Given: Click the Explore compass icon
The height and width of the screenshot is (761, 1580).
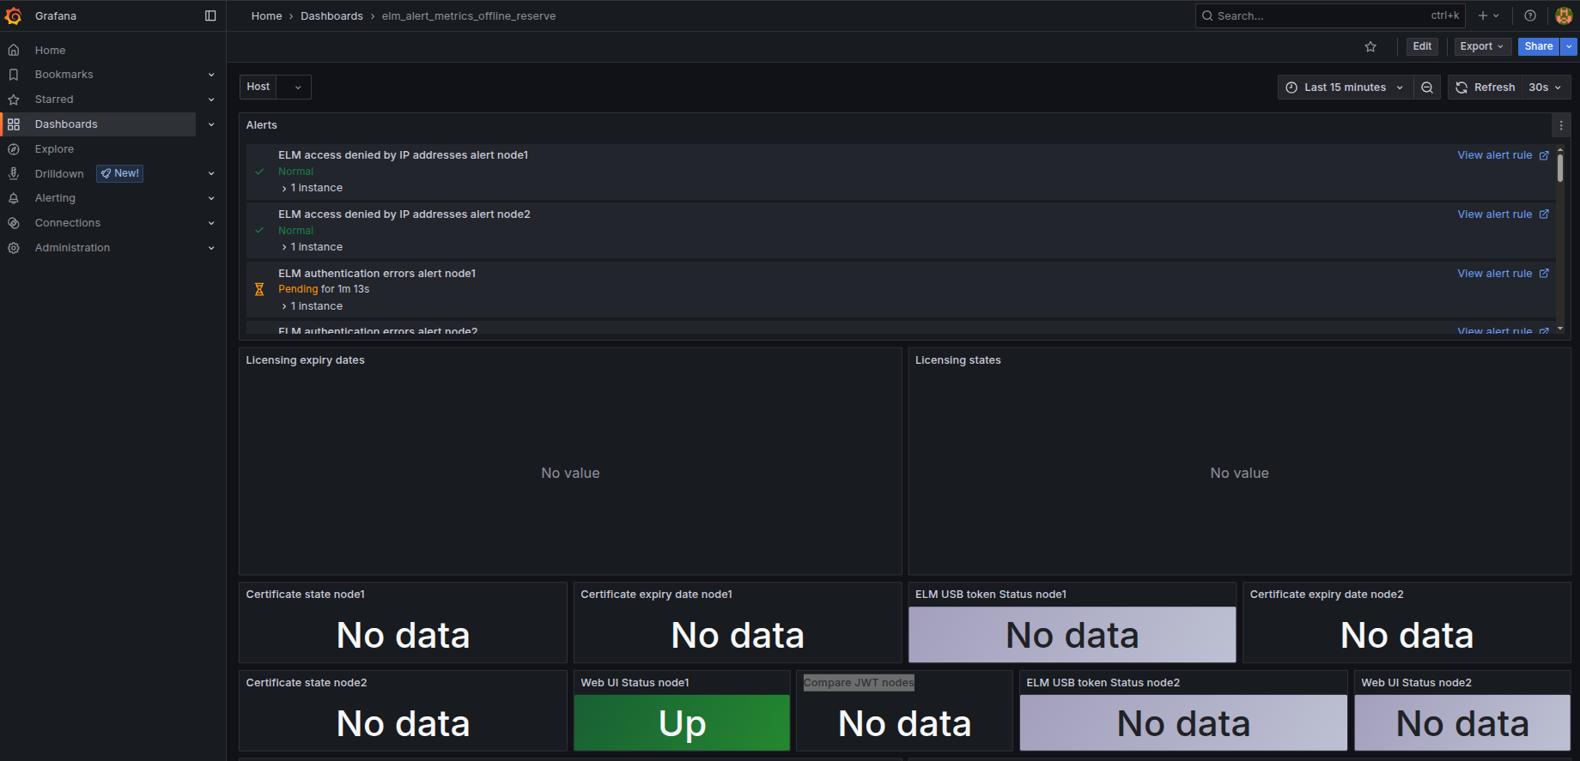Looking at the screenshot, I should [14, 149].
